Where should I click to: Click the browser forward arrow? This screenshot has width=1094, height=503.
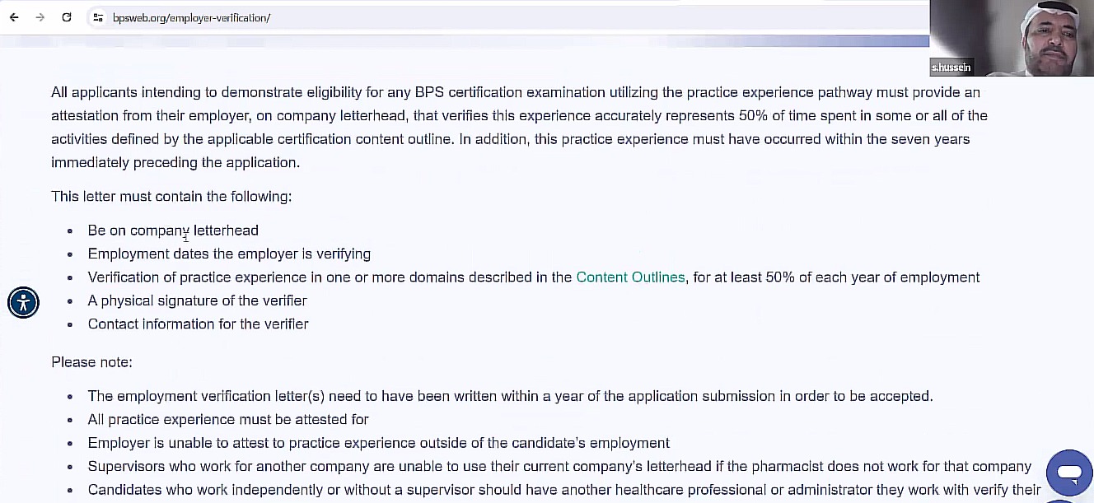(40, 17)
